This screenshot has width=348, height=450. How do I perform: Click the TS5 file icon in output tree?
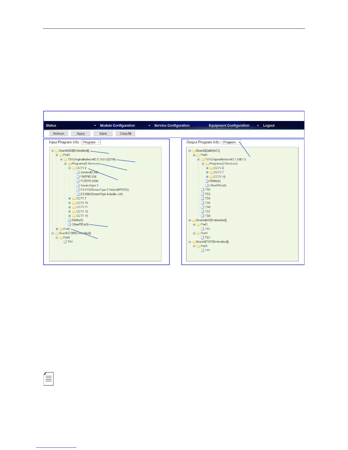pos(203,203)
